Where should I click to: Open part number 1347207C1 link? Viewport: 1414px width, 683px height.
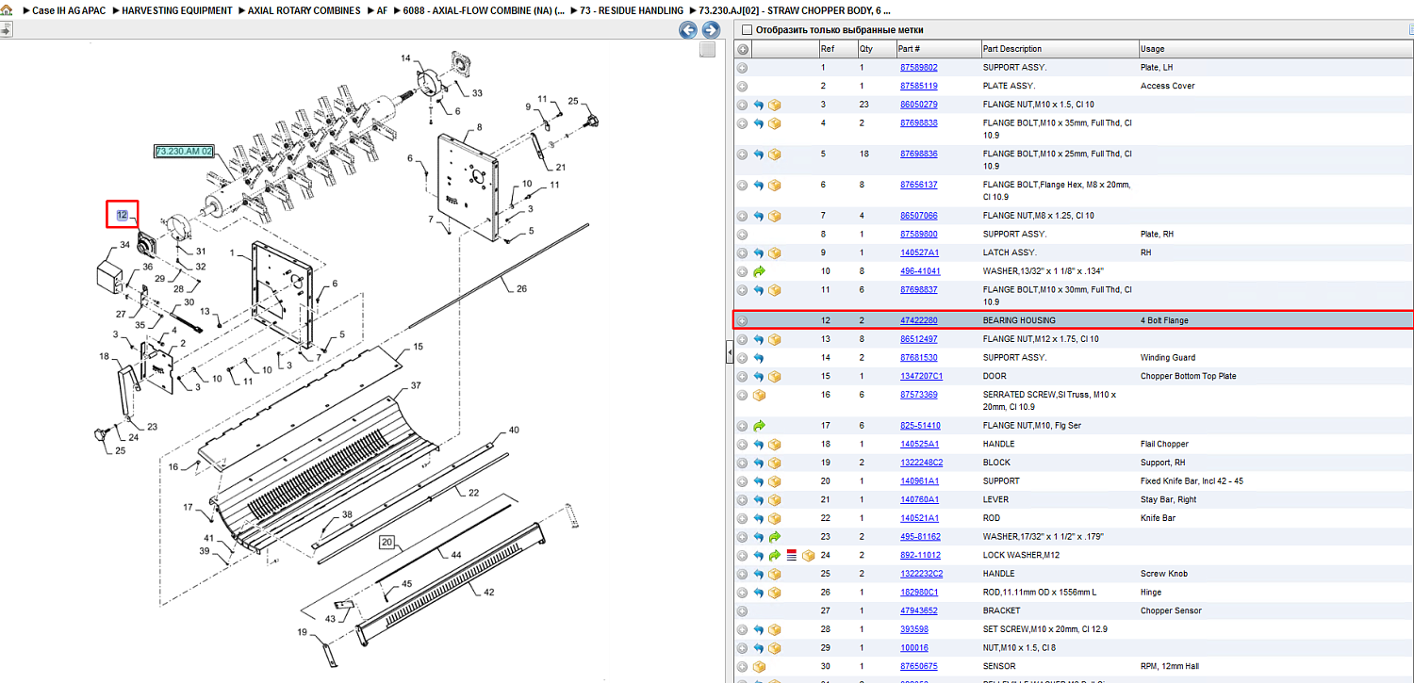921,376
